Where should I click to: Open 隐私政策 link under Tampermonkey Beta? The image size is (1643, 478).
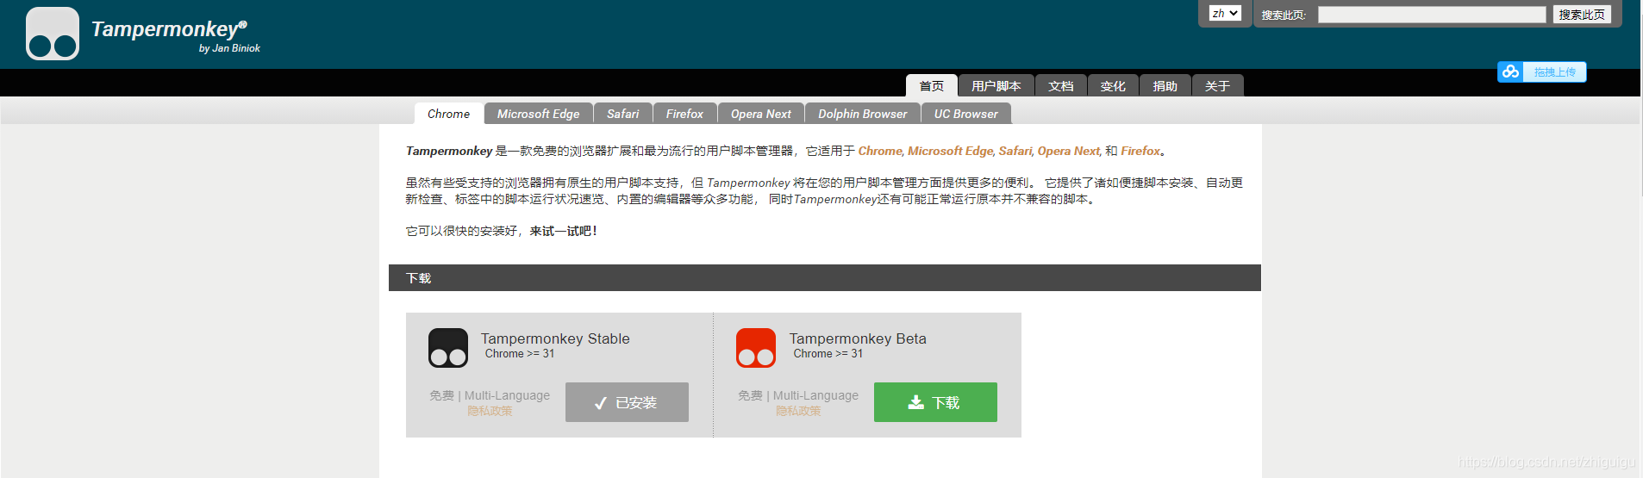click(x=798, y=411)
